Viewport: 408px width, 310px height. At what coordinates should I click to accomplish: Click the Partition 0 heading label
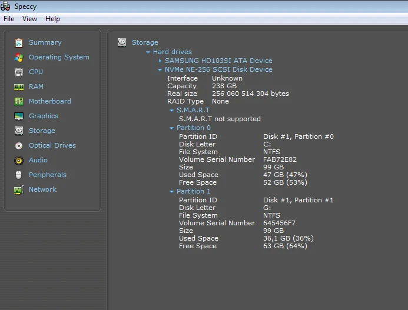[x=193, y=128]
